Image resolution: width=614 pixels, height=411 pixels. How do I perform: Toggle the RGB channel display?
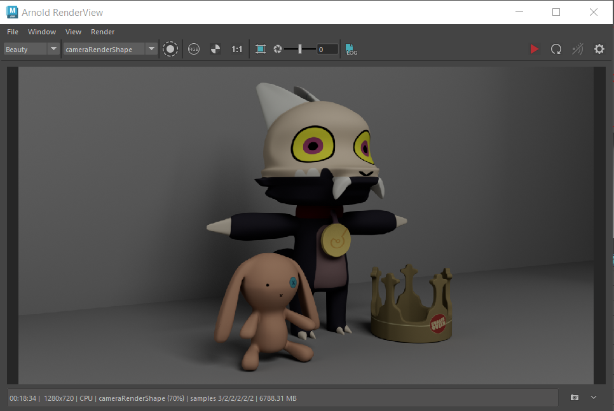coord(193,49)
